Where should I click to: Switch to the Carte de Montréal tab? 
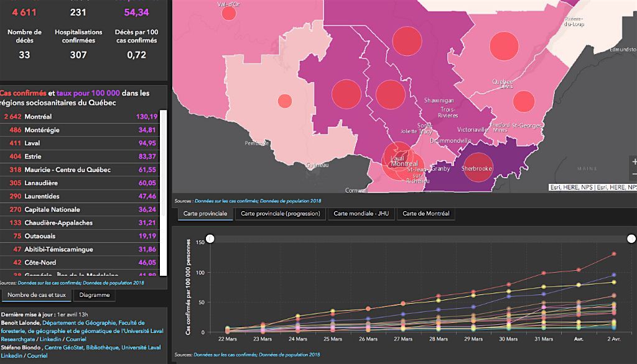pyautogui.click(x=425, y=214)
